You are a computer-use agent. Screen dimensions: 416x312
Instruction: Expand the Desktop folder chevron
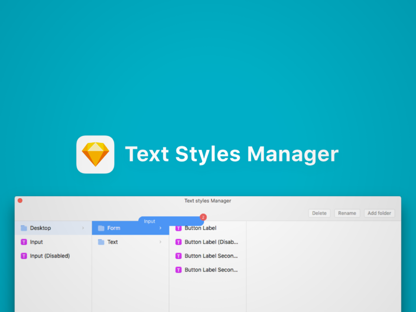(x=83, y=228)
